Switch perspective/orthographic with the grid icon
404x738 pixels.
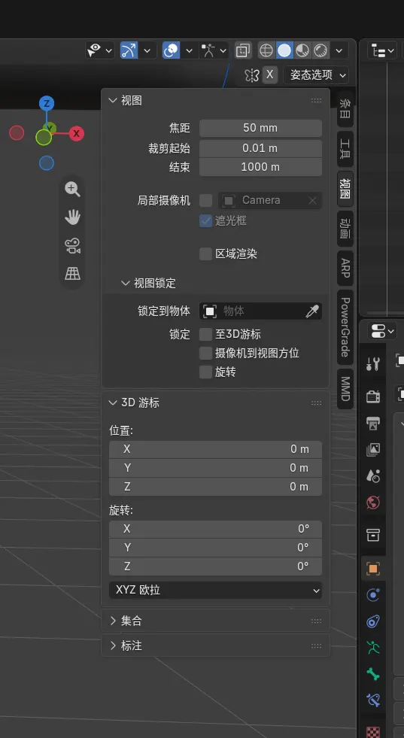click(72, 273)
